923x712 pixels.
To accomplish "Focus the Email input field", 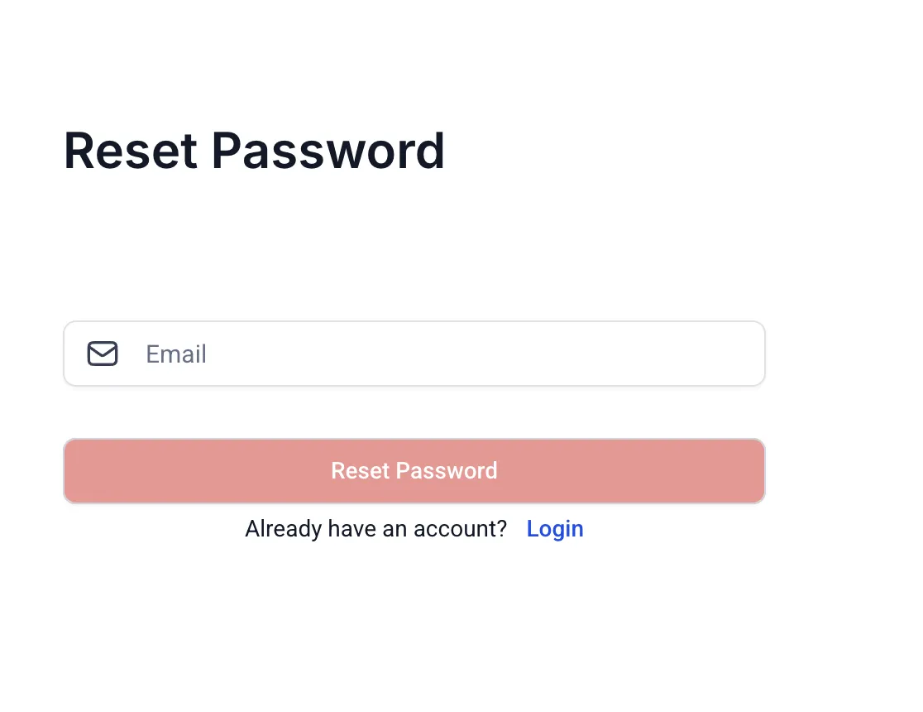I will (x=414, y=354).
